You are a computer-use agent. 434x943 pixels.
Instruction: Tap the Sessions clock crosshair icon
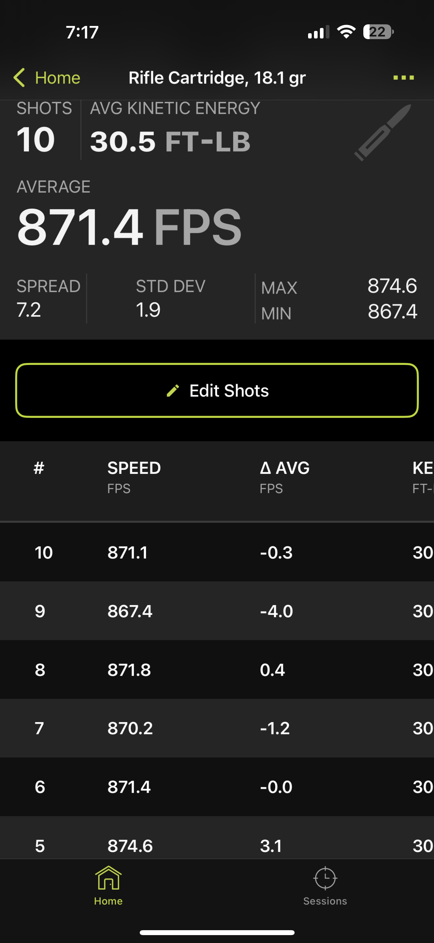325,878
